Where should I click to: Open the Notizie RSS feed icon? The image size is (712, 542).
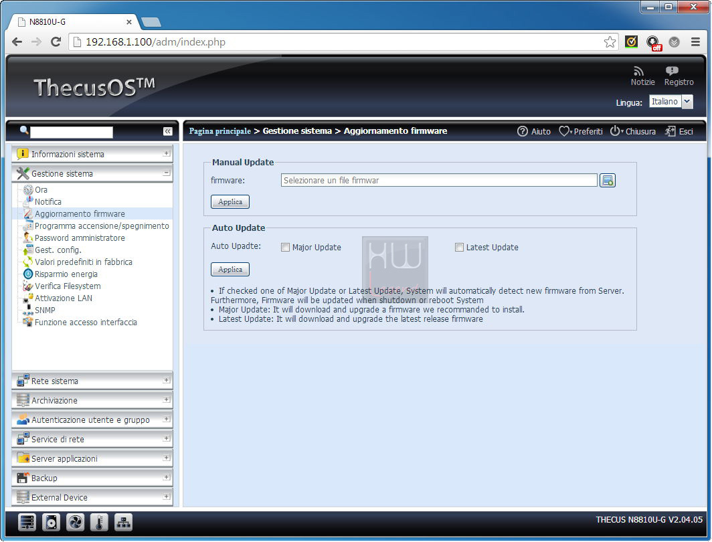click(639, 71)
